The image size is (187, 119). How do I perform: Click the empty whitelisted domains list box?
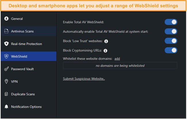point(120,66)
